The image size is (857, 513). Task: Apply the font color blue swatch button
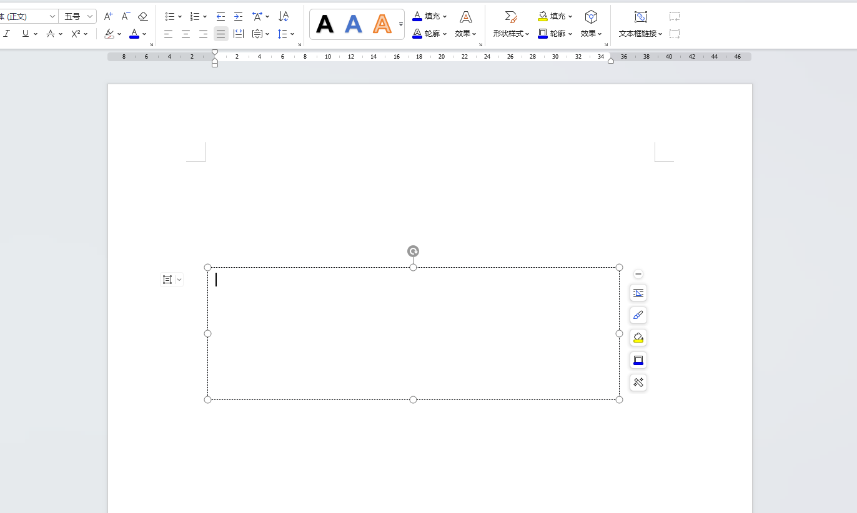pos(134,34)
